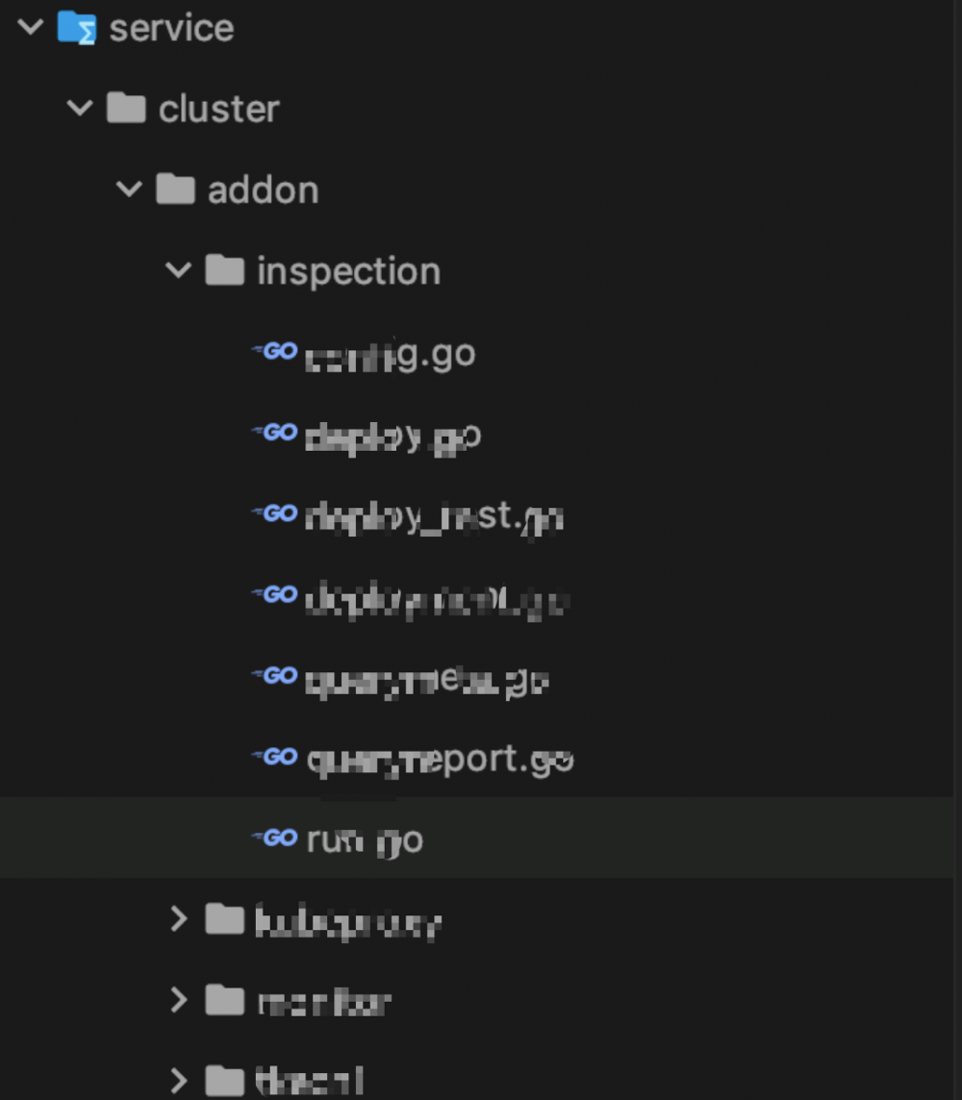This screenshot has height=1100, width=962.
Task: Click the monitor folder icon
Action: click(x=224, y=1001)
